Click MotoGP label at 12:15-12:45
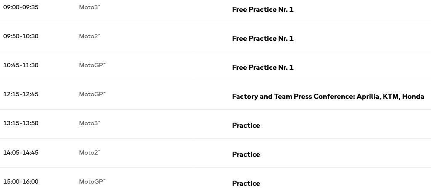Image resolution: width=431 pixels, height=192 pixels. pos(92,94)
